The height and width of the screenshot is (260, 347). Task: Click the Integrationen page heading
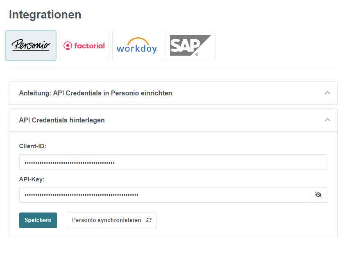click(x=45, y=15)
